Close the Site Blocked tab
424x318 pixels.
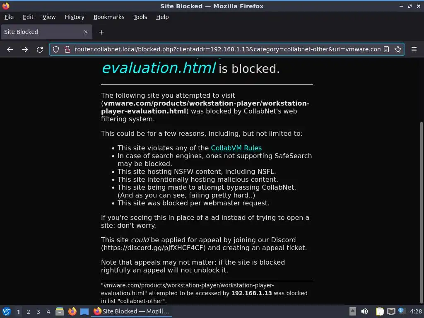[x=85, y=32]
